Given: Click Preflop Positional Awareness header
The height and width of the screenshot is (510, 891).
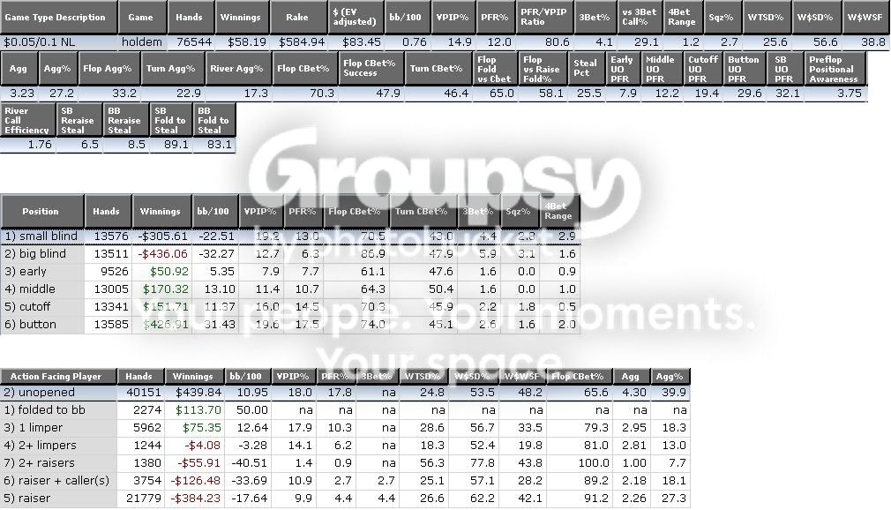Looking at the screenshot, I should click(x=835, y=69).
